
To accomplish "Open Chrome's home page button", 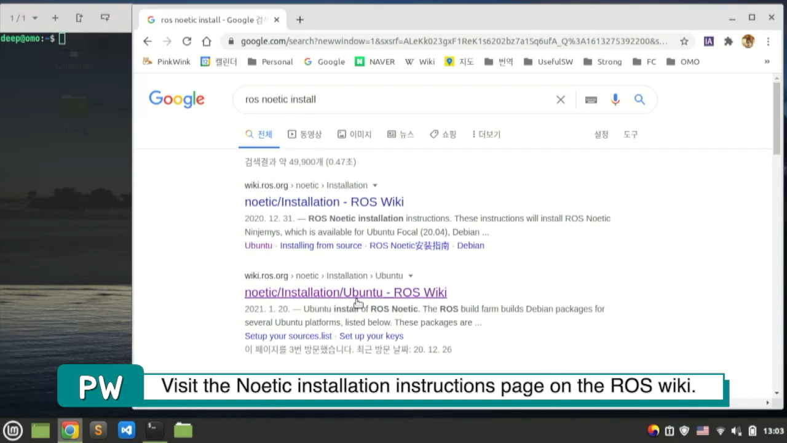I will pos(207,41).
